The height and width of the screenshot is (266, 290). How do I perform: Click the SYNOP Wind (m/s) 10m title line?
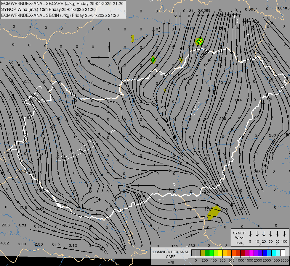[48, 9]
